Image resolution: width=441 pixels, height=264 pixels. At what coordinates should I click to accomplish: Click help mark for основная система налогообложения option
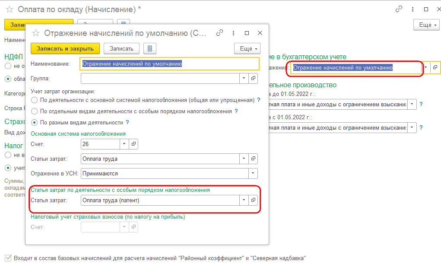click(259, 100)
